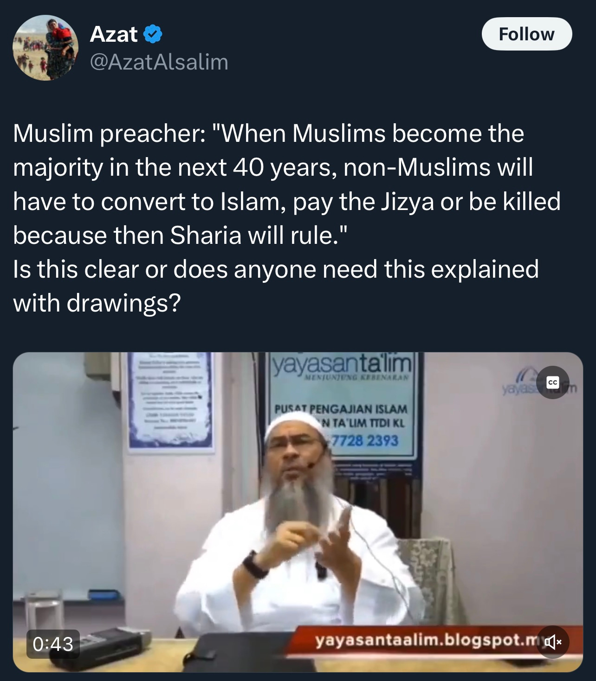Viewport: 596px width, 681px height.
Task: Open the Azat profile avatar
Action: pyautogui.click(x=45, y=48)
